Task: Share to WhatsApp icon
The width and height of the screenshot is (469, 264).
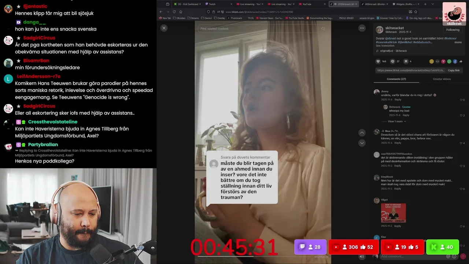Action: click(x=449, y=61)
